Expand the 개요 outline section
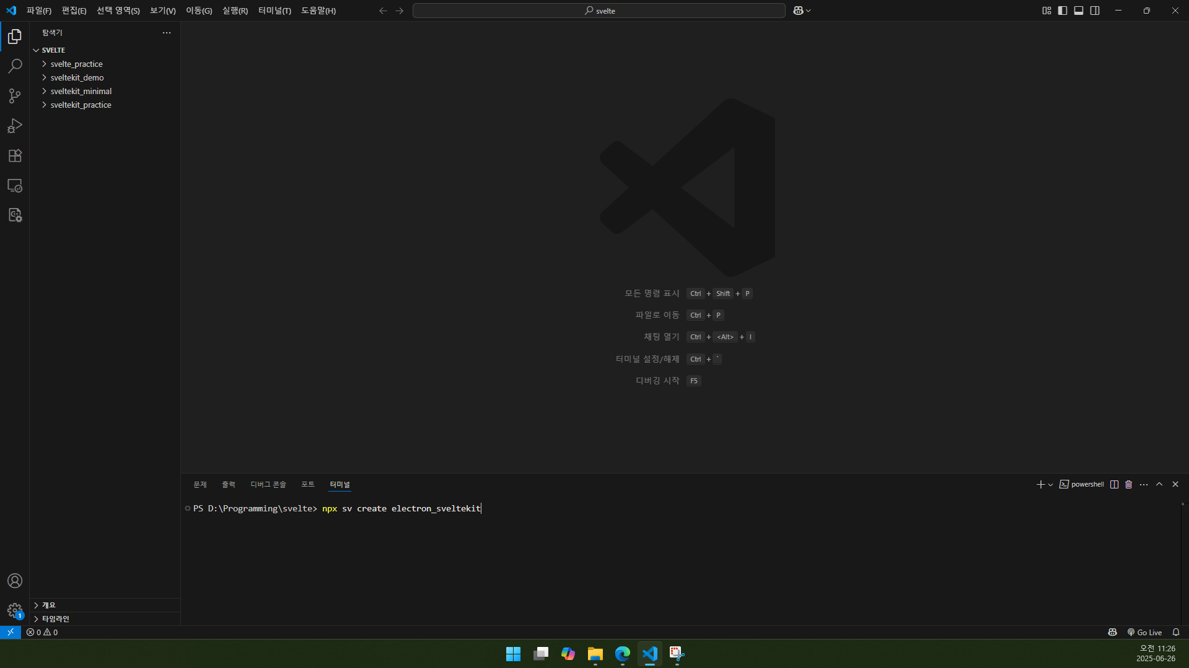The image size is (1189, 668). [105, 605]
